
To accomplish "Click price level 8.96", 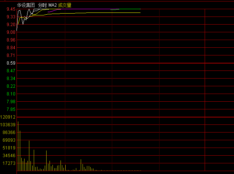I will [11, 40].
